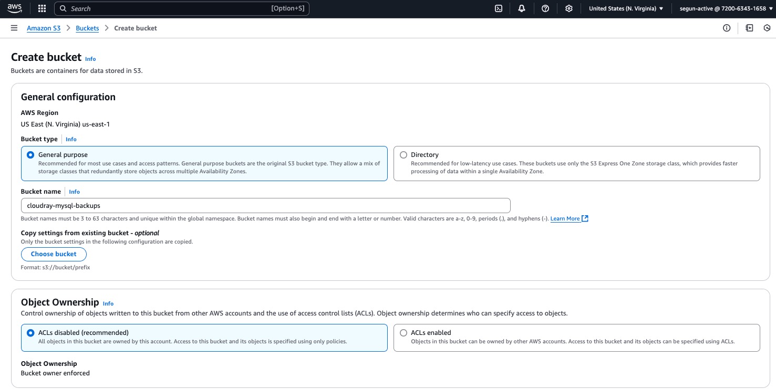Open the segun-active account dropdown

point(725,8)
